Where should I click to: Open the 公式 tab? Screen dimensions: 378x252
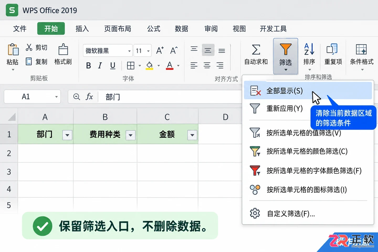154,29
